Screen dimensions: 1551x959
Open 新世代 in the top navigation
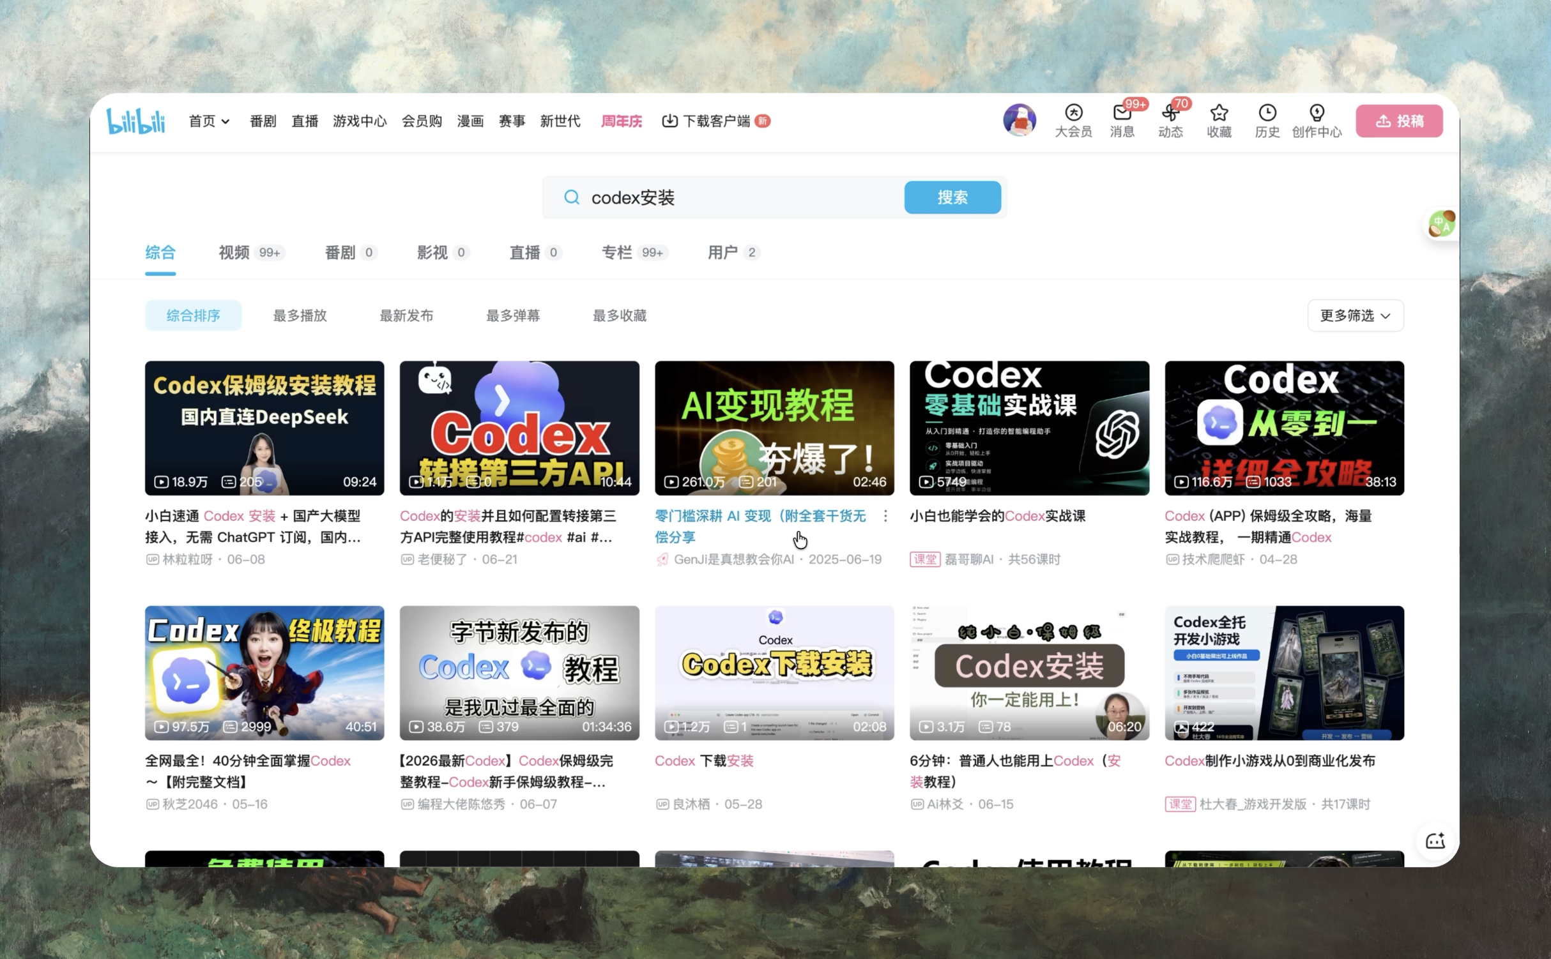560,121
